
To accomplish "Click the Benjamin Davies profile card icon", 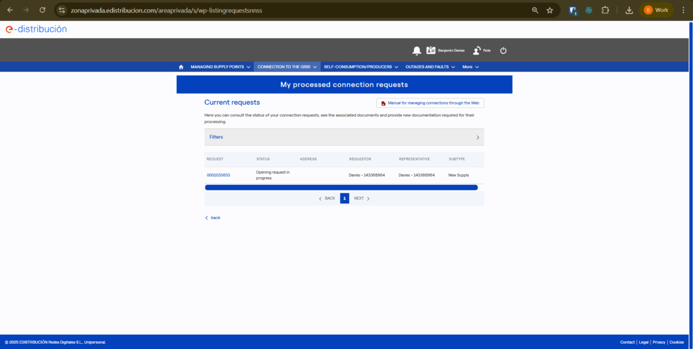I will [431, 51].
